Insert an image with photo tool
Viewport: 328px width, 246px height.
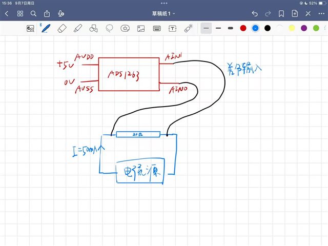141,29
